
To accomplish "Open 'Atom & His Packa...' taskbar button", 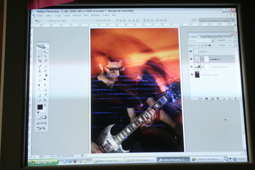I will tap(206, 159).
